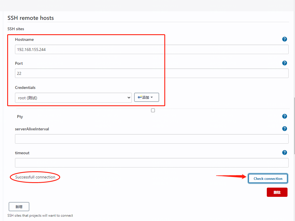This screenshot has width=295, height=221.
Task: Expand the 添加 credentials dropdown arrow
Action: click(152, 97)
